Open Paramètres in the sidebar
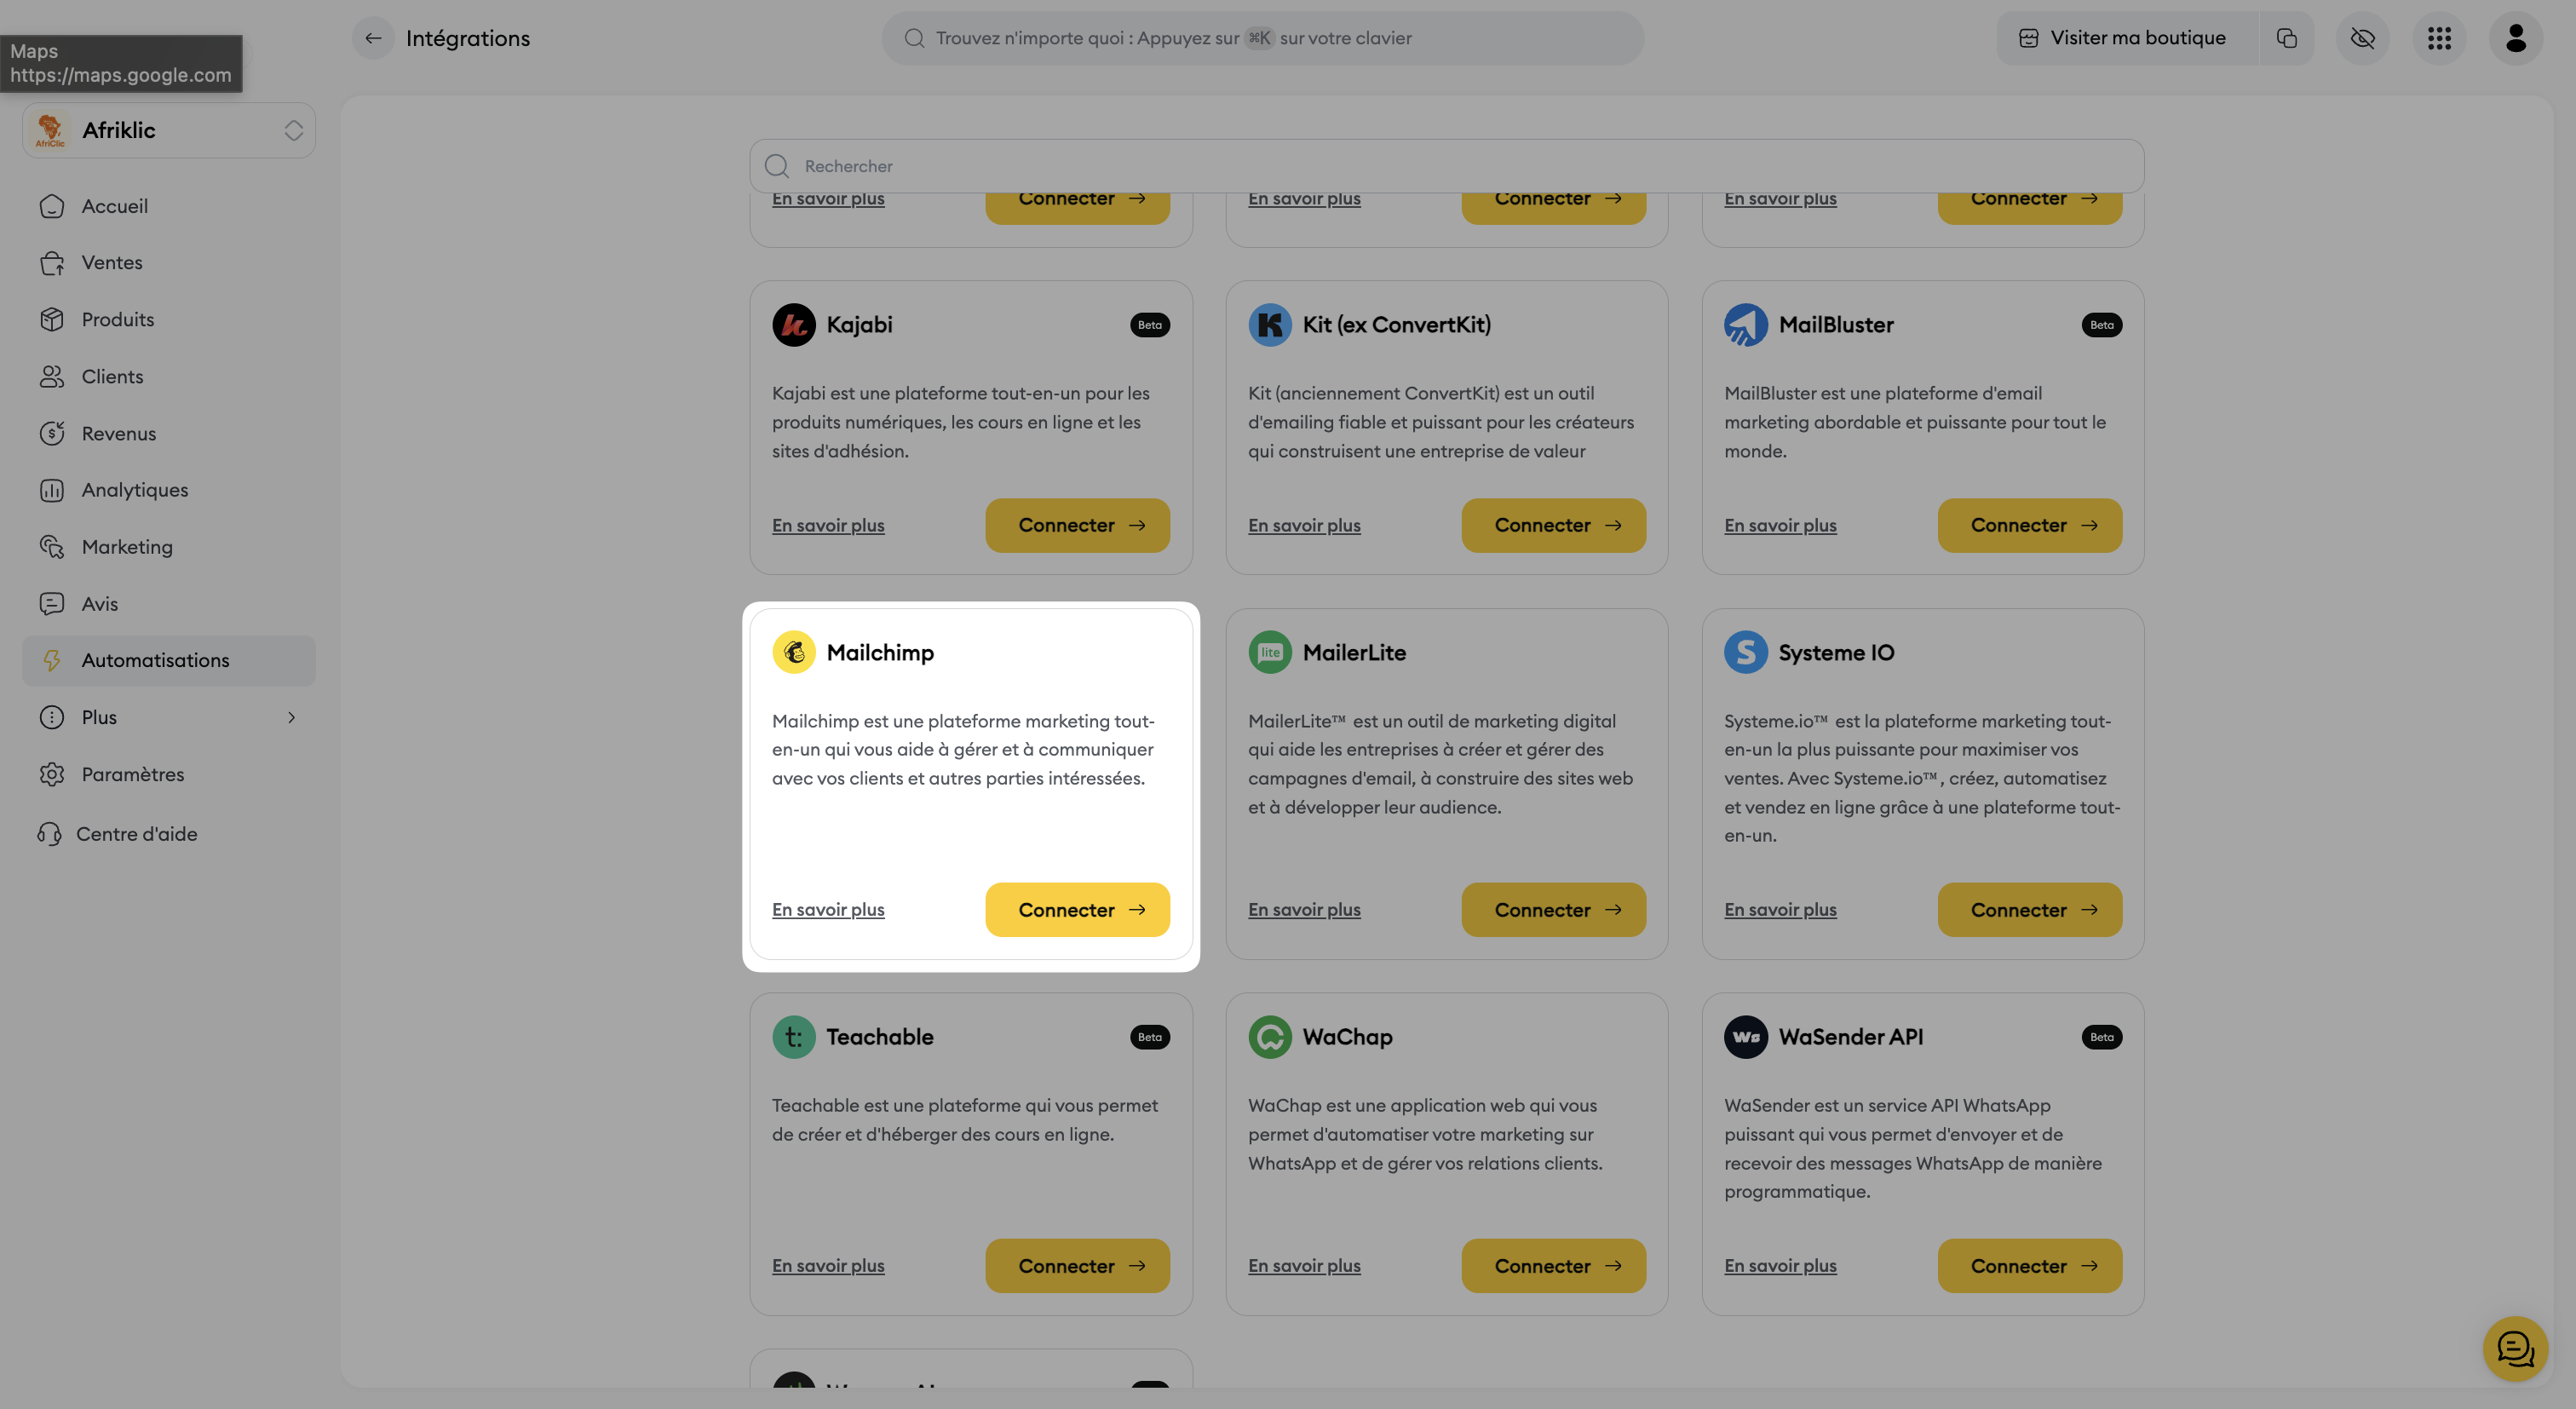This screenshot has height=1409, width=2576. (x=132, y=774)
